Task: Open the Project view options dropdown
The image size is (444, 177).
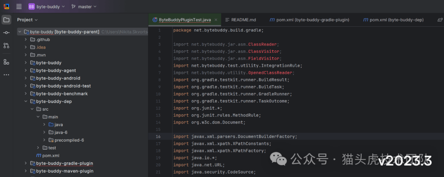Action: (x=36, y=20)
